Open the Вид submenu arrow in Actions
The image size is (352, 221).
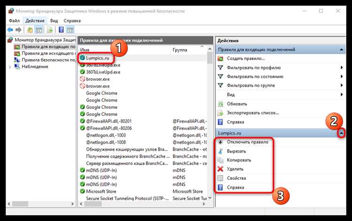point(342,95)
